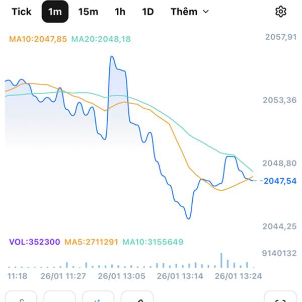The height and width of the screenshot is (302, 302).
Task: Tap the 26/01 13:24 time axis label
Action: click(x=239, y=276)
